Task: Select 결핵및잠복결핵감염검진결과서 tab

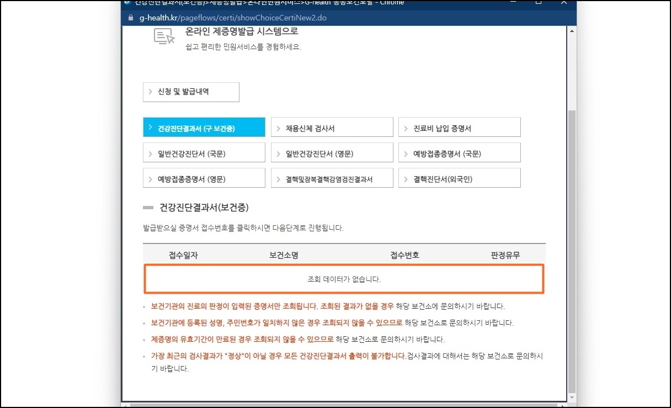Action: point(332,178)
